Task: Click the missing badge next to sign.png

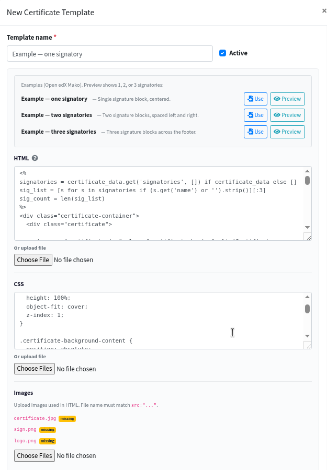Action: tap(48, 430)
